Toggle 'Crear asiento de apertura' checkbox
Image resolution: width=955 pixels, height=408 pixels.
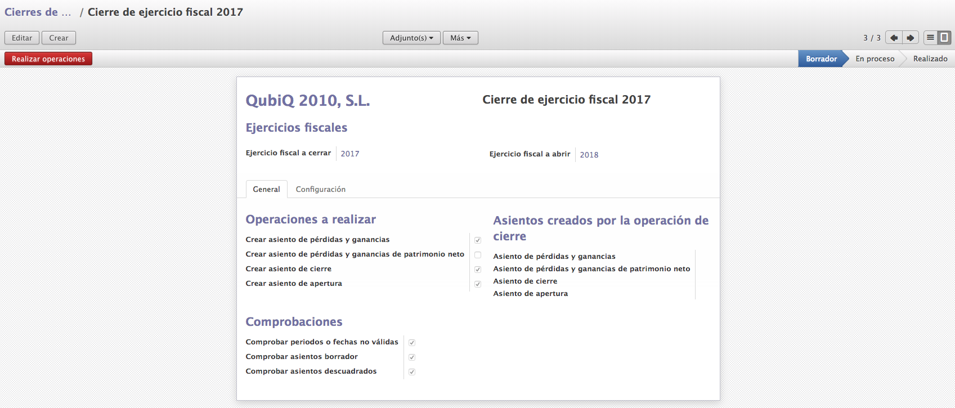(478, 284)
